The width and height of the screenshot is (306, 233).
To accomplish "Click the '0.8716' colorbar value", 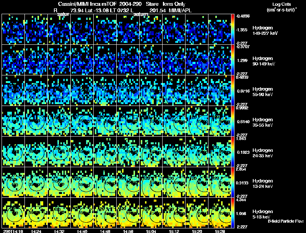I will [x=243, y=91].
